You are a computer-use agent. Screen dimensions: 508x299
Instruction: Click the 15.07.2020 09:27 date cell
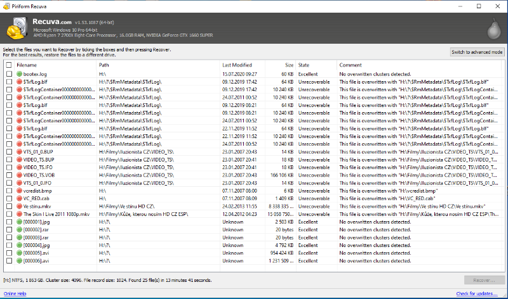(x=239, y=74)
